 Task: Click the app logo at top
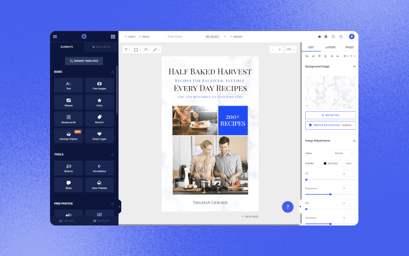tap(84, 36)
